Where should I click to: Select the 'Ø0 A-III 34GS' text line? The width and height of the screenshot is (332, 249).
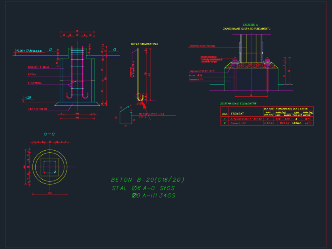pos(154,195)
